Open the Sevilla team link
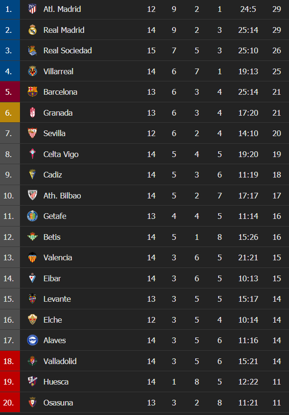 (54, 133)
